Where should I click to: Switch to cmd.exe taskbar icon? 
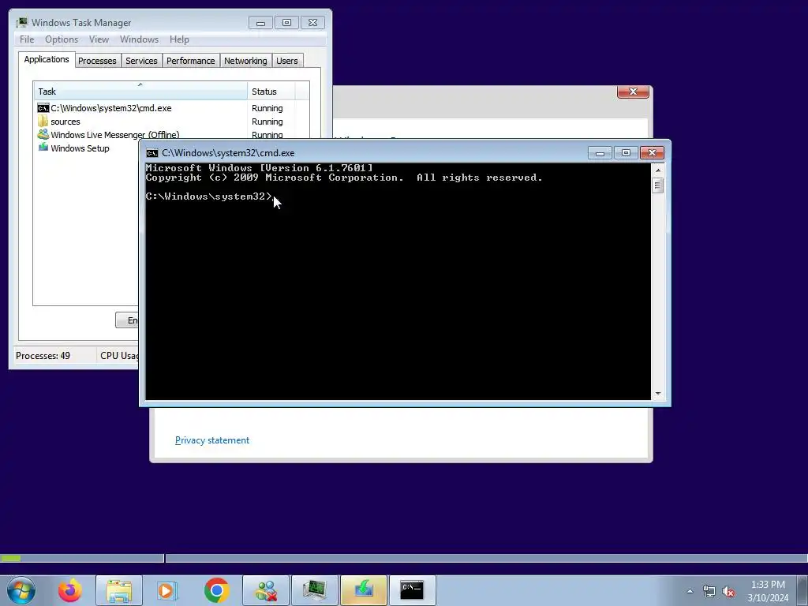412,590
